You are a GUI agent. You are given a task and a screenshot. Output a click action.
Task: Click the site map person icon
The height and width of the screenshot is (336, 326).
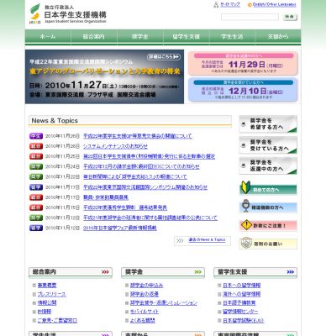coord(216,5)
